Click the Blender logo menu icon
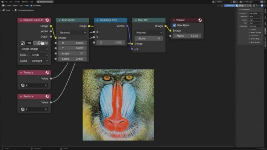Viewport: 267px width, 150px height. click(x=2, y=2)
